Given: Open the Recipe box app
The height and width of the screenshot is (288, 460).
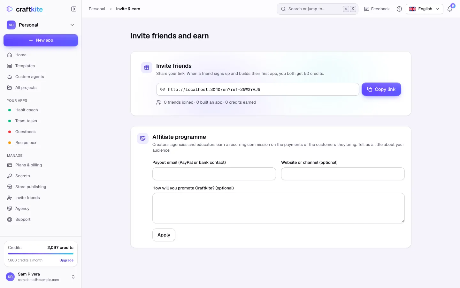Looking at the screenshot, I should click(x=41, y=143).
